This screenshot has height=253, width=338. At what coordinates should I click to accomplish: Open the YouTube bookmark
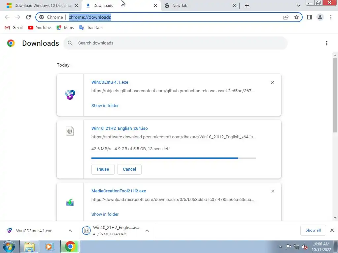[40, 28]
